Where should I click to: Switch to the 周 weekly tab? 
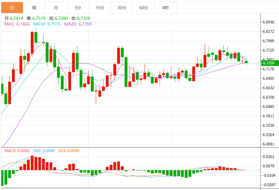point(34,8)
